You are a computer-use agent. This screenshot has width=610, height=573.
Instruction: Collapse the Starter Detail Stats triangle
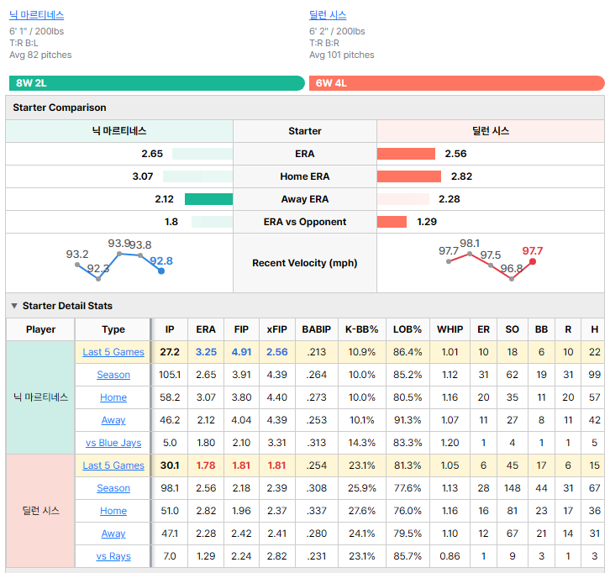click(x=14, y=306)
